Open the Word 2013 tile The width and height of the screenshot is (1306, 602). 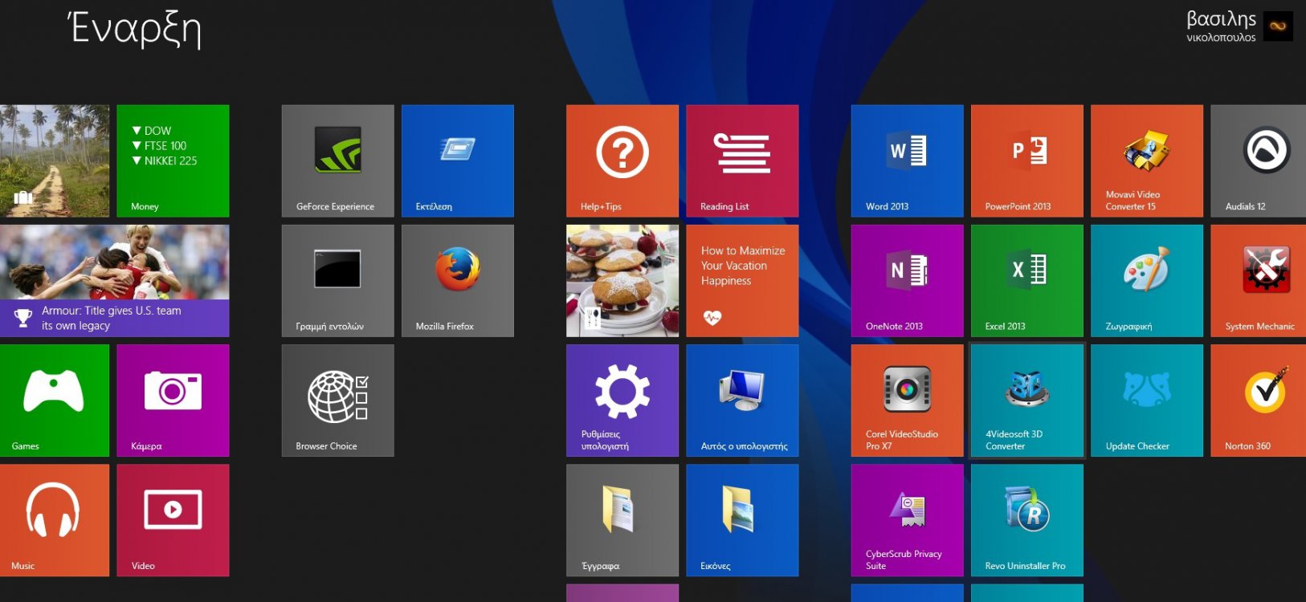tap(907, 161)
